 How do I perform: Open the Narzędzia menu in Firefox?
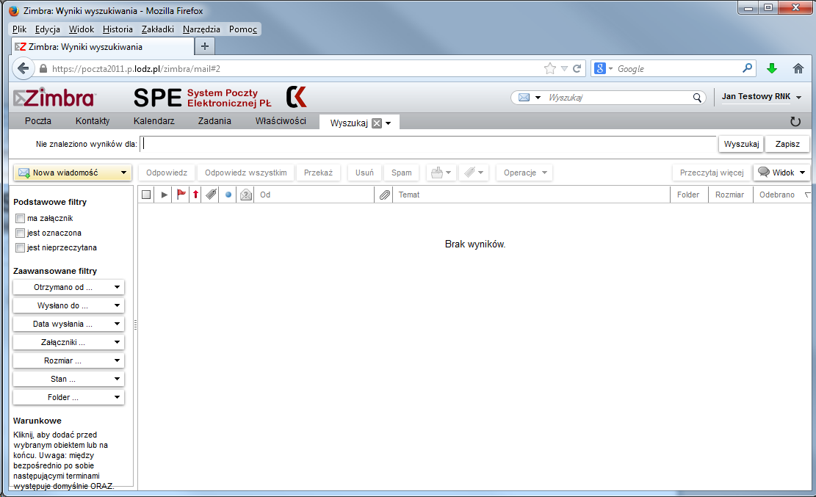point(201,29)
